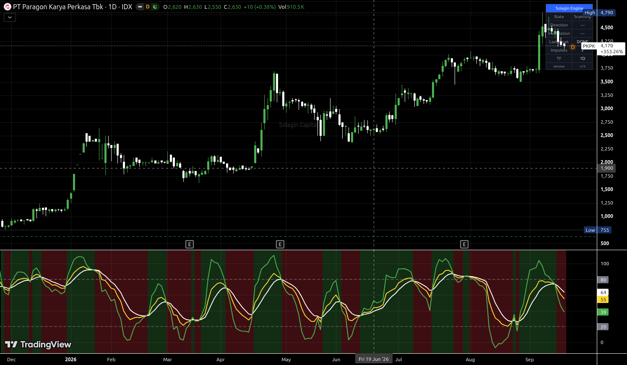627x365 pixels.
Task: Click the 1,900 horizontal line price label
Action: pyautogui.click(x=606, y=168)
